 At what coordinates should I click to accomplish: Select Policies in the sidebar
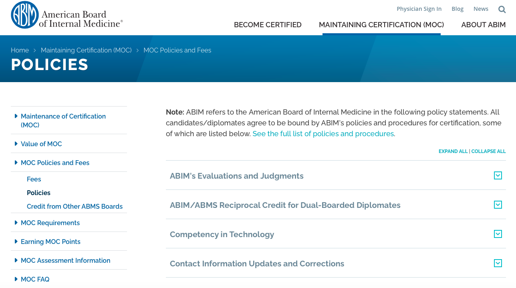[38, 193]
